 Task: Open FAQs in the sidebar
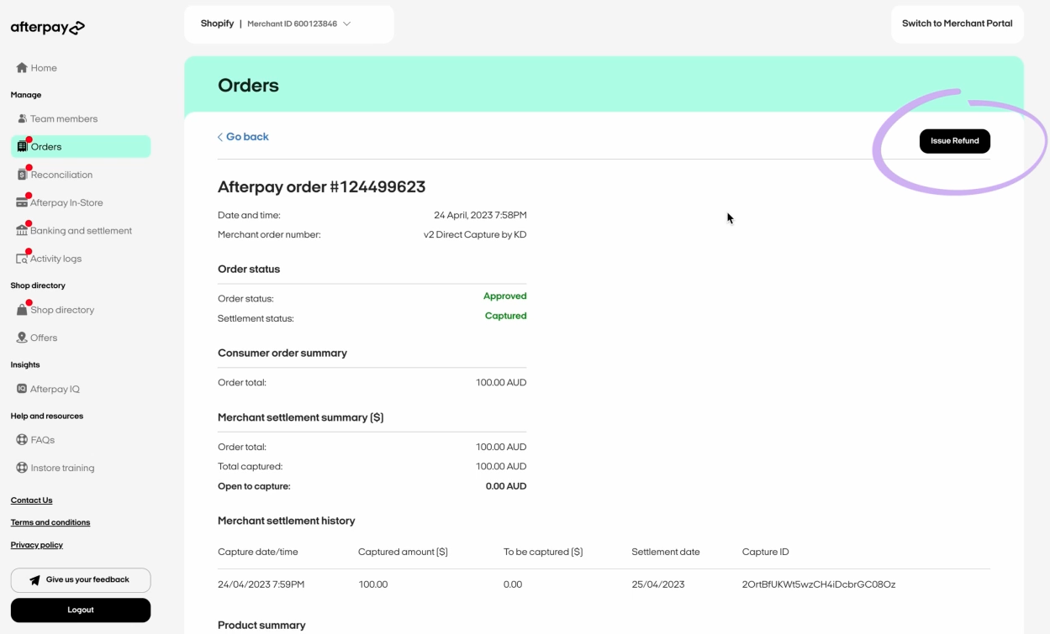click(42, 440)
